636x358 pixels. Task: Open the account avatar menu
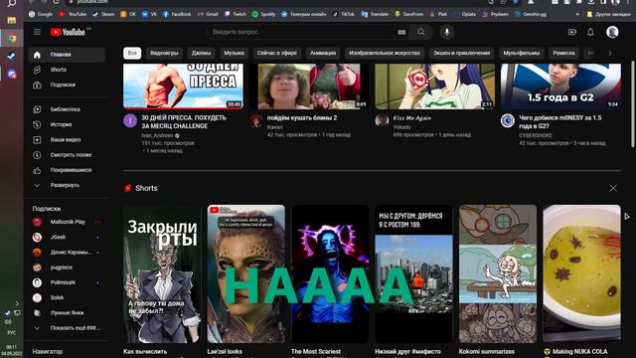tap(612, 32)
